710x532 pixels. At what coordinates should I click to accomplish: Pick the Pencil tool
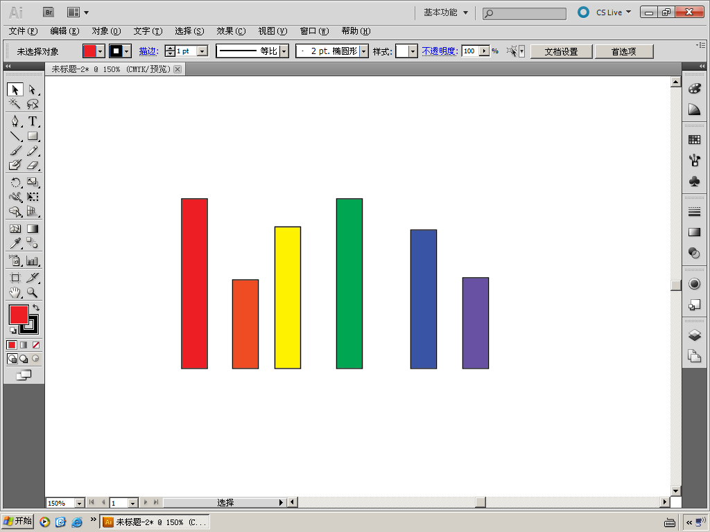point(32,150)
